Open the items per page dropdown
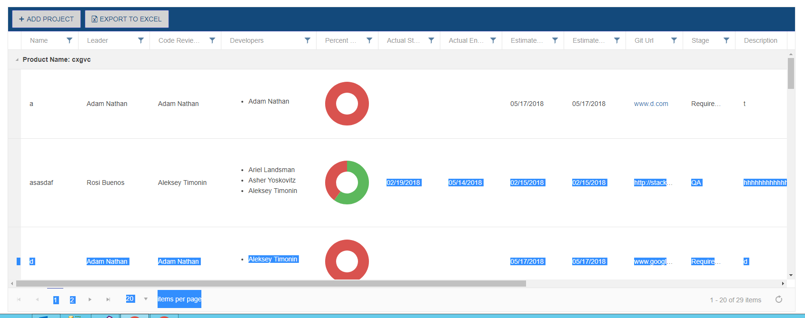Viewport: 805px width, 318px height. (146, 299)
